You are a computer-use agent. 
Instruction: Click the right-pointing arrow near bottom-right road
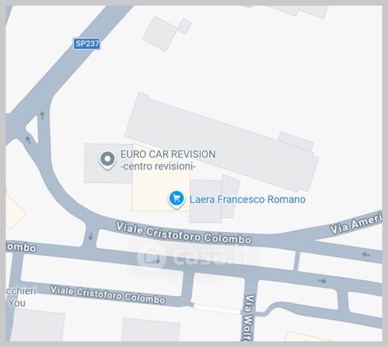click(322, 281)
